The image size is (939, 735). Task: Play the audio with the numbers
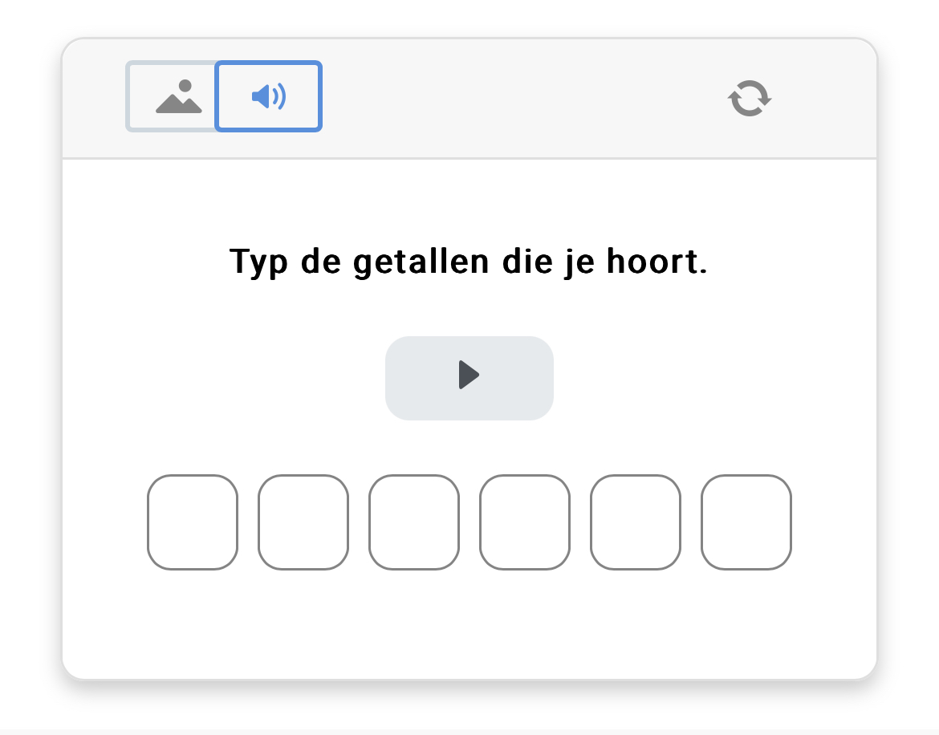pos(469,377)
